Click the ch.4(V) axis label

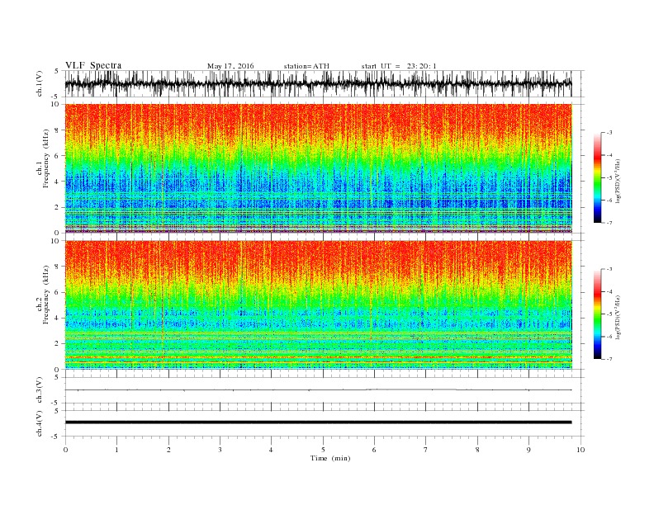pyautogui.click(x=39, y=423)
